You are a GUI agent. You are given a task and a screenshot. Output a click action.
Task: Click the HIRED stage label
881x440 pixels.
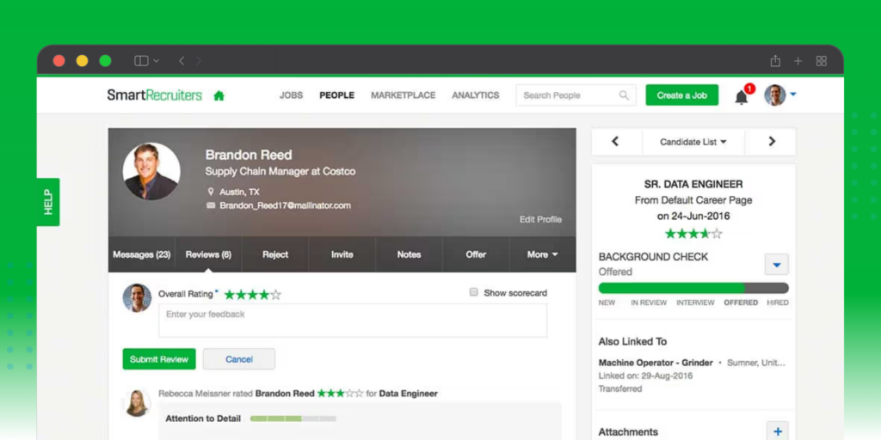pos(778,302)
